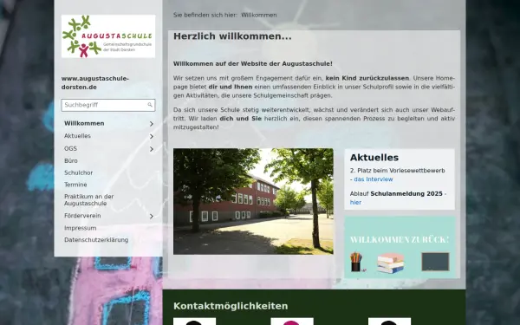Expand the Willkommen submenu chevron
The height and width of the screenshot is (325, 520).
click(x=151, y=124)
